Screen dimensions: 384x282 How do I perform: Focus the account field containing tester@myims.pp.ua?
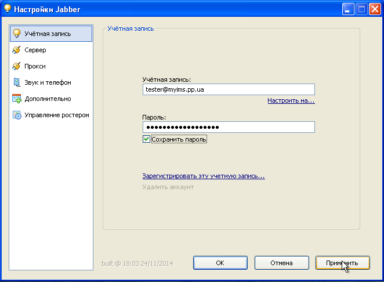pos(229,89)
